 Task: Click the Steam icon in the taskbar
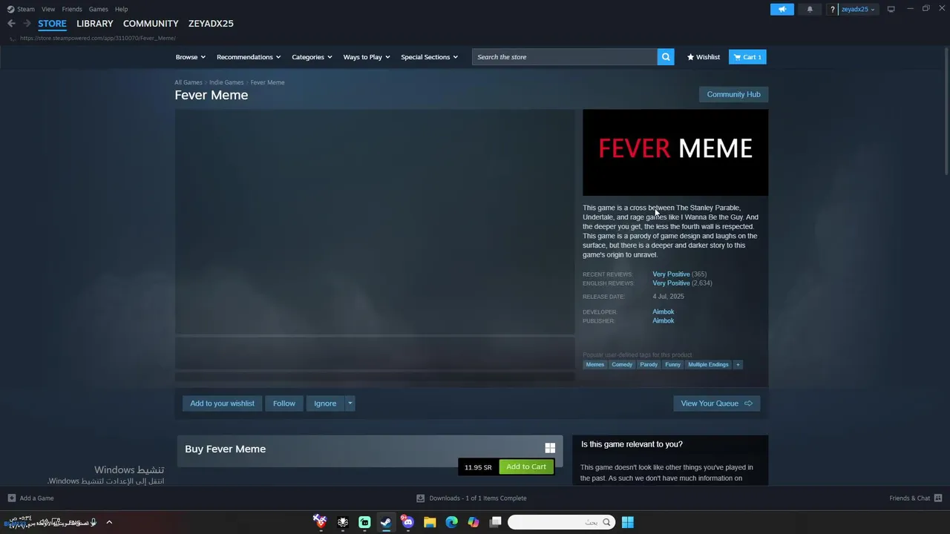(x=386, y=522)
